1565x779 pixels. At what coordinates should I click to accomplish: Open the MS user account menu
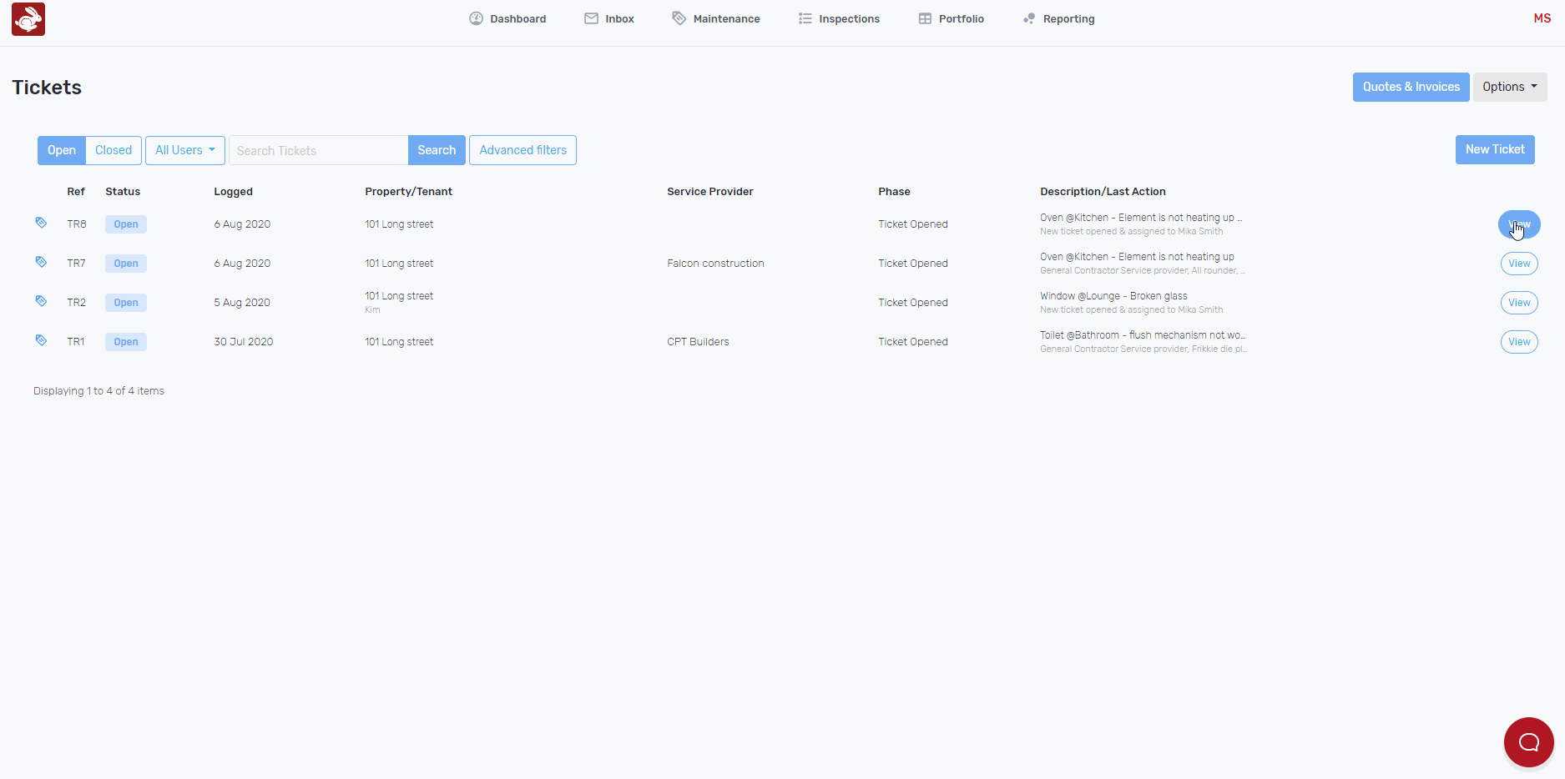(x=1542, y=18)
